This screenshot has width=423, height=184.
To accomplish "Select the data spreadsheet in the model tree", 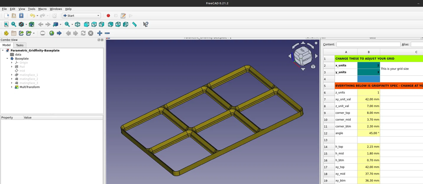I will pos(19,54).
